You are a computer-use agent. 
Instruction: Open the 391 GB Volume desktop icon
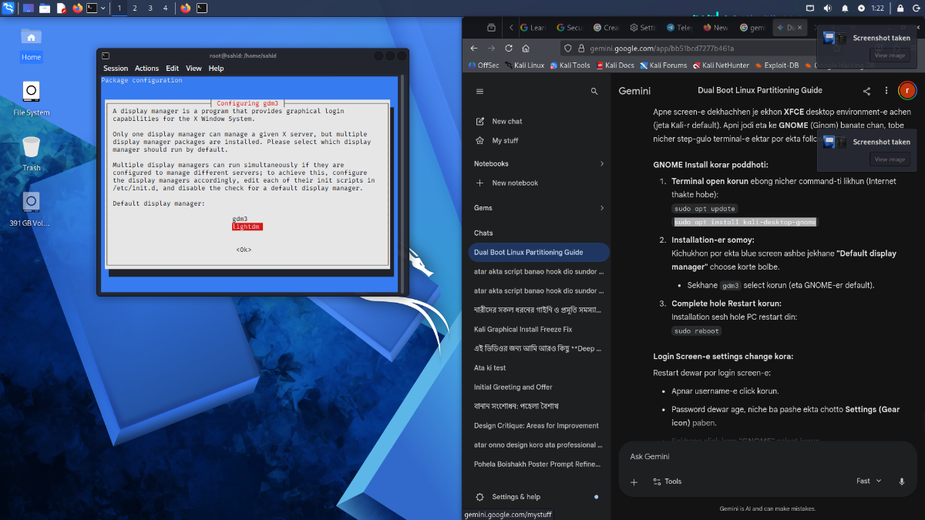(x=31, y=209)
